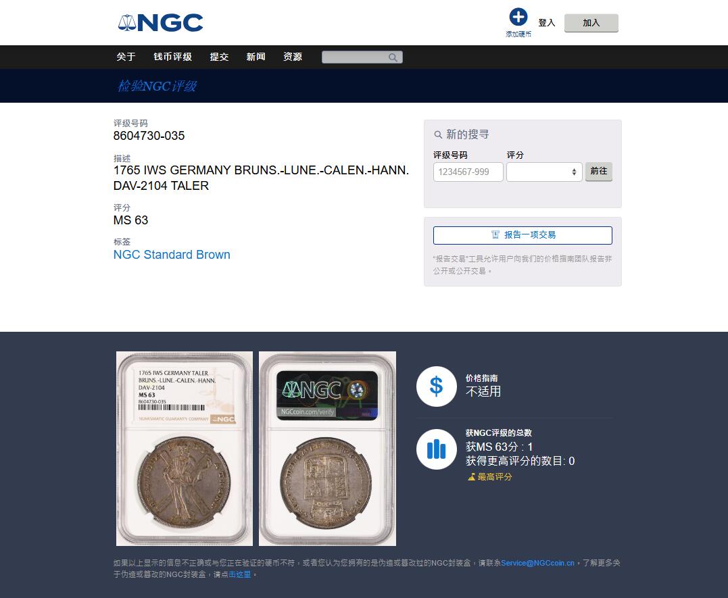The image size is (728, 598).
Task: Click the NGC scales logo
Action: [x=160, y=23]
